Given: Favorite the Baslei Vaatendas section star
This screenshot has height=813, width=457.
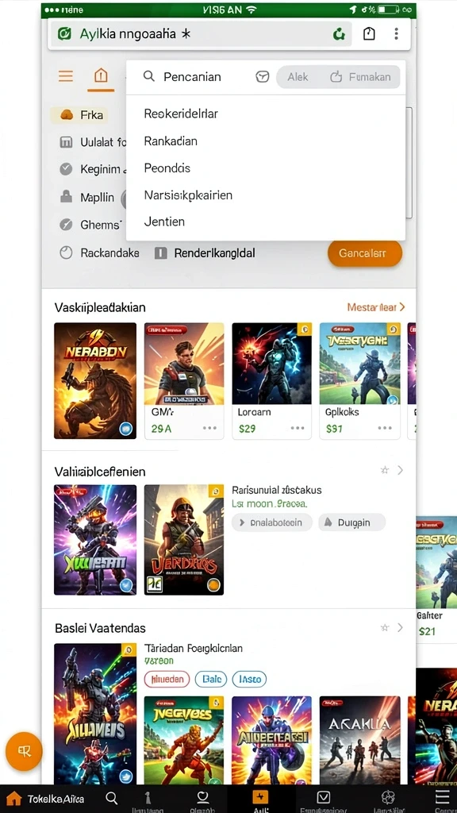Looking at the screenshot, I should [x=385, y=627].
